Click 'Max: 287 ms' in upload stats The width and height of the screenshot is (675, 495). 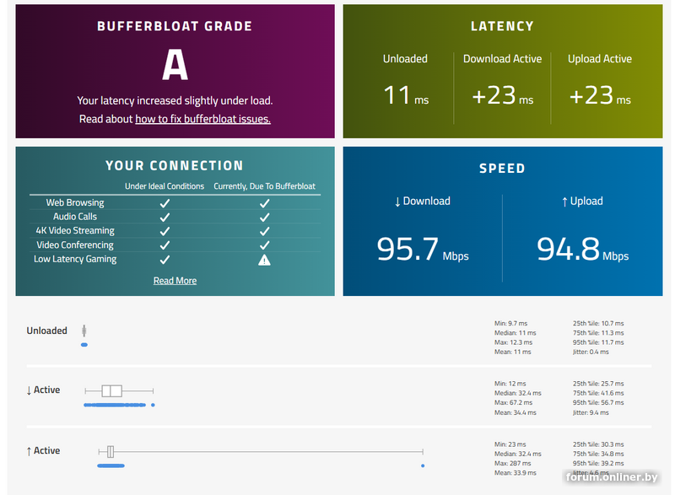tap(512, 464)
